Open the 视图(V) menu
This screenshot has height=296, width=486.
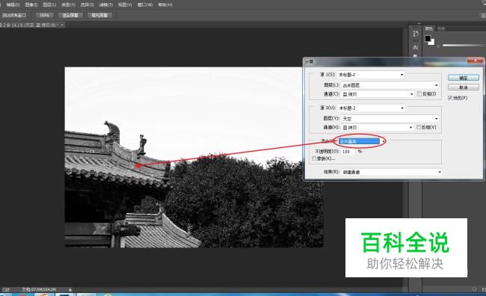(125, 4)
